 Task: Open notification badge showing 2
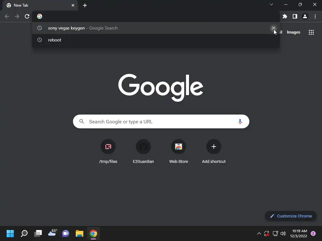click(x=313, y=233)
